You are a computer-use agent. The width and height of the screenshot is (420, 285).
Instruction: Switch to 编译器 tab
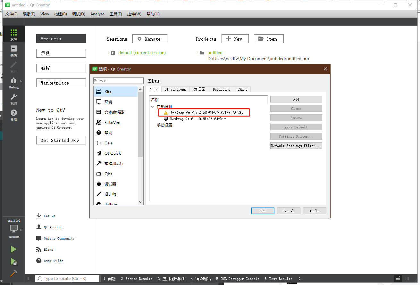pos(199,89)
